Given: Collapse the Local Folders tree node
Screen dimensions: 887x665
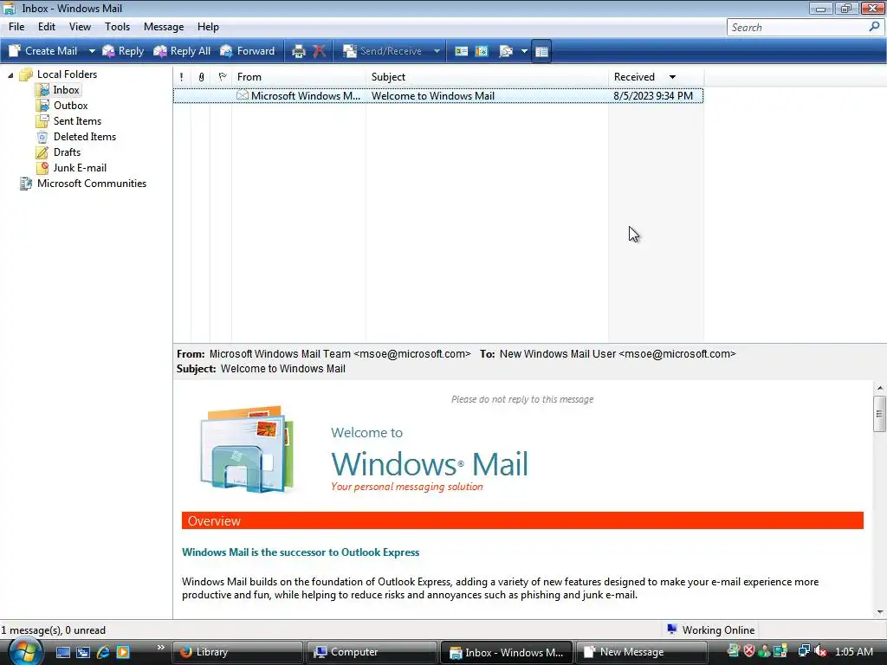Looking at the screenshot, I should pos(10,74).
